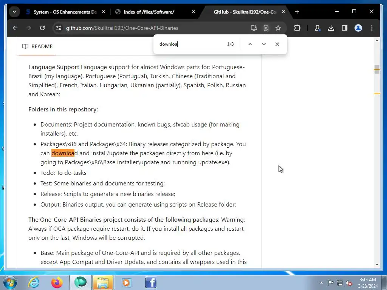This screenshot has height=290, width=387.
Task: Open the Extensions puzzle icon
Action: [x=297, y=28]
